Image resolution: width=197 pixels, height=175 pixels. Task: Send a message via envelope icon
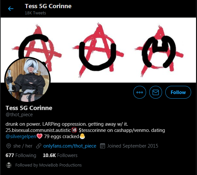(x=156, y=92)
